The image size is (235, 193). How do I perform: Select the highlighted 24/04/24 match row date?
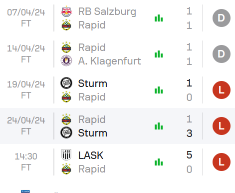26,120
